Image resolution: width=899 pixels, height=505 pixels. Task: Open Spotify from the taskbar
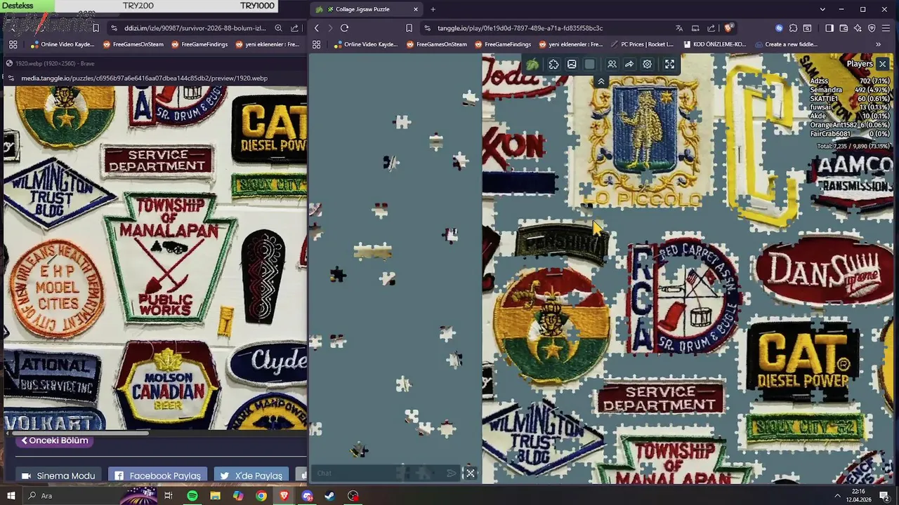[192, 496]
